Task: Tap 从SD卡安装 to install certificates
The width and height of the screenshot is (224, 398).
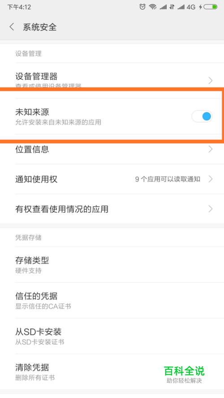Action: [112, 336]
